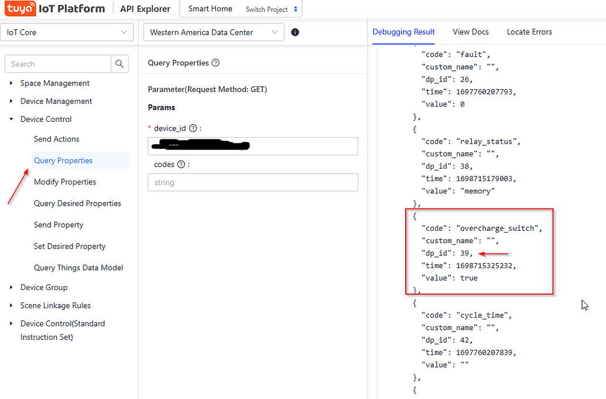Screen dimensions: 606x399
Task: Open the IoT Core product dropdown
Action: click(67, 32)
